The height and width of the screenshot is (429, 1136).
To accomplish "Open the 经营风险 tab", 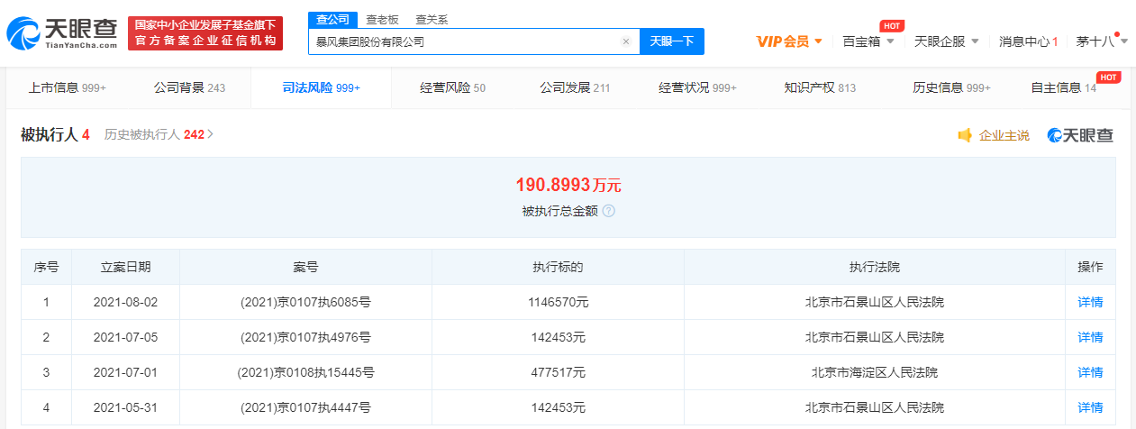I will tap(452, 87).
